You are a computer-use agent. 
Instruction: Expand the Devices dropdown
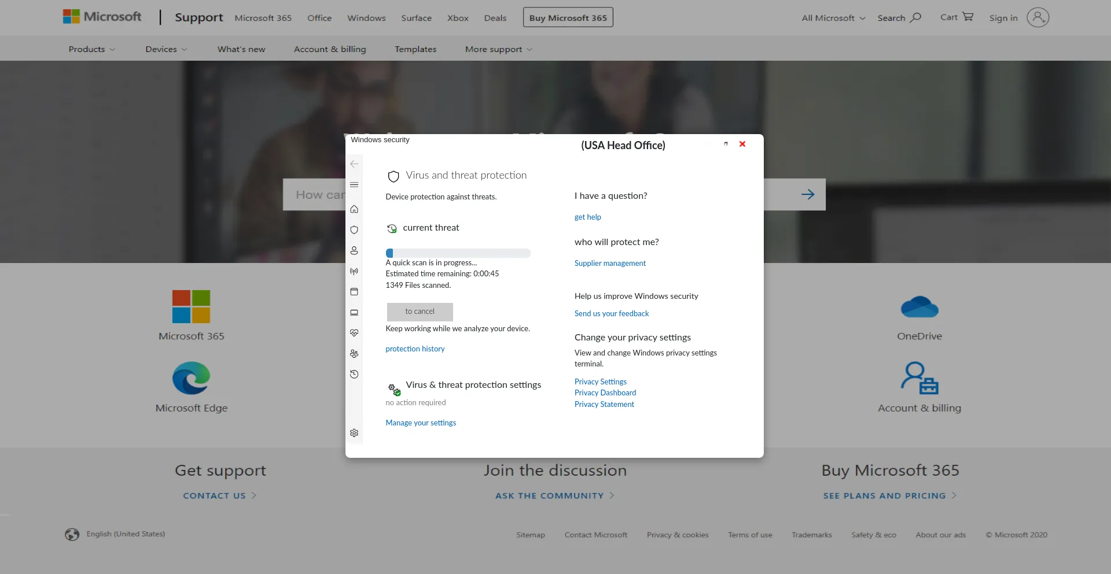coord(166,49)
